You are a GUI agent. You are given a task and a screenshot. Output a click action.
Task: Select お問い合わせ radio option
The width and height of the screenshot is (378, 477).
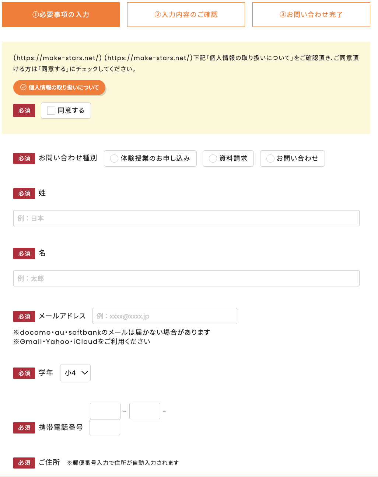[x=270, y=159]
